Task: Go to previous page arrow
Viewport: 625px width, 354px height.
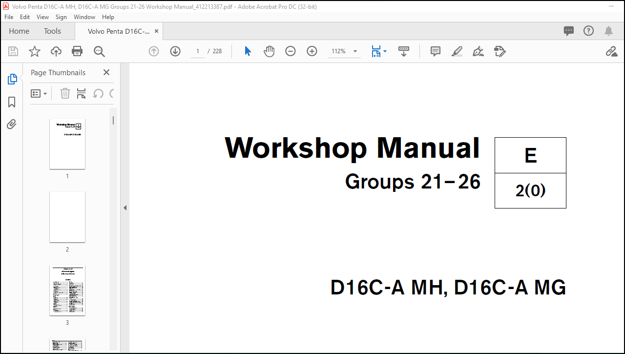Action: pyautogui.click(x=154, y=51)
